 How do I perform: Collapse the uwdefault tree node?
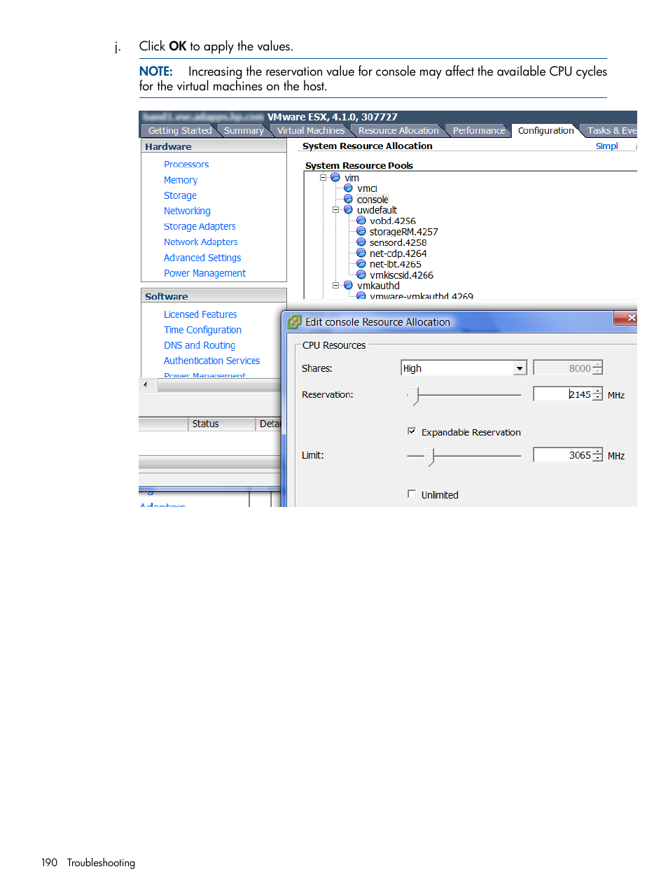coord(335,209)
